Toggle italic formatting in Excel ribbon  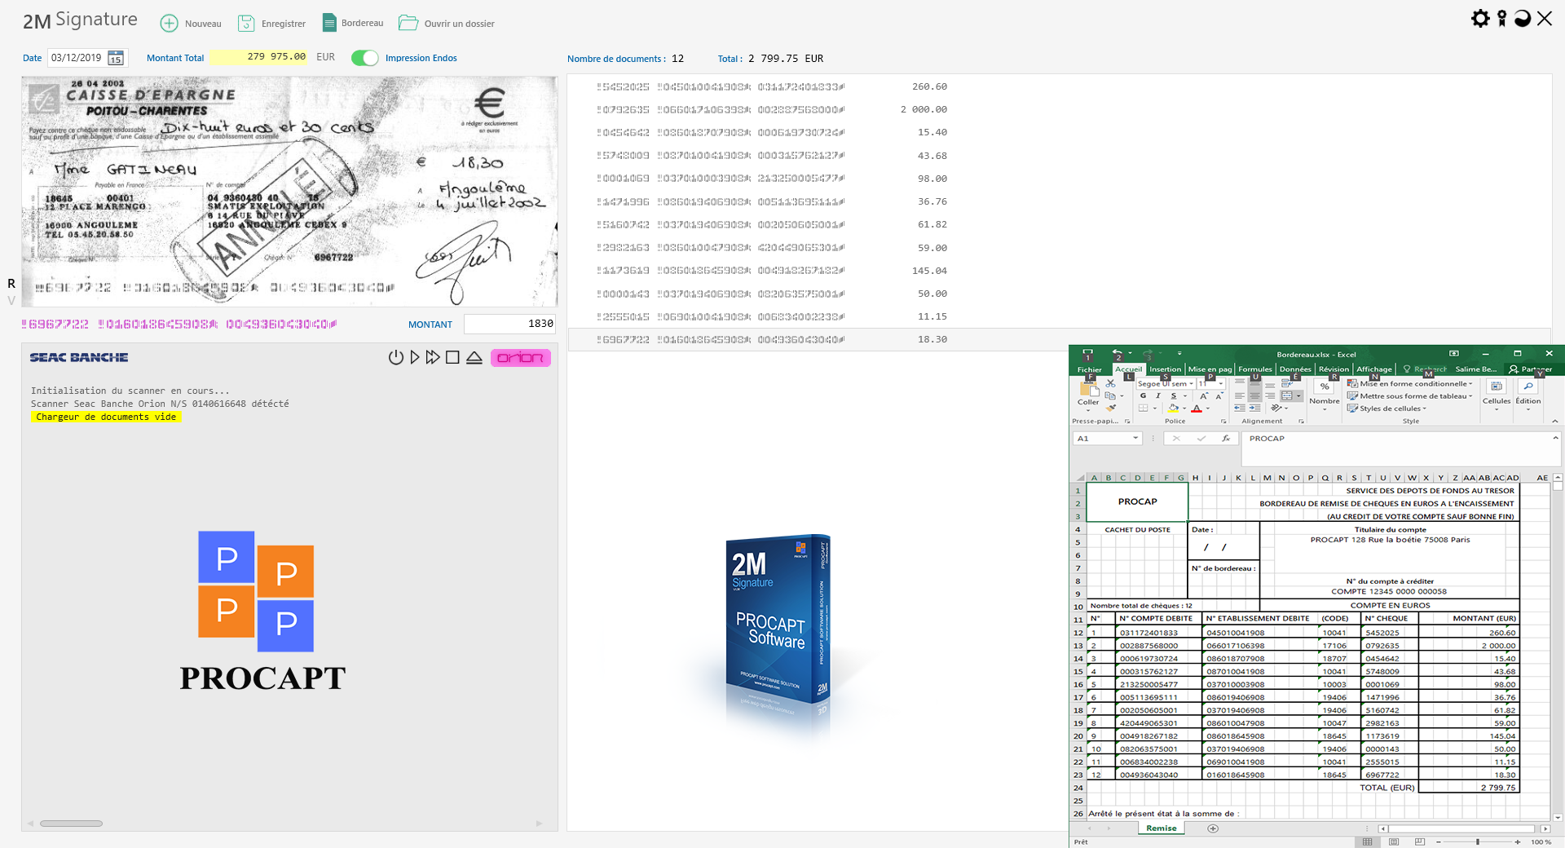pos(1158,395)
